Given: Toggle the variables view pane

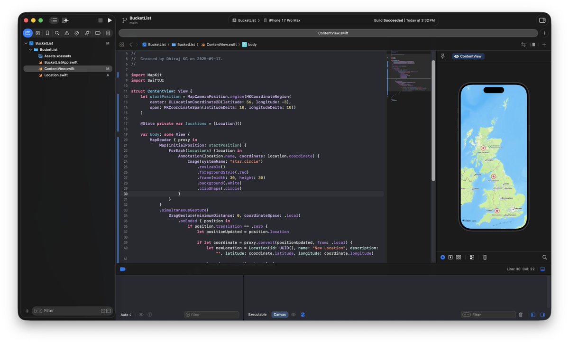Looking at the screenshot, I should coord(533,315).
